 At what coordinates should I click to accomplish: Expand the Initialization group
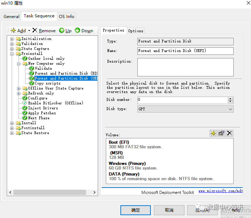(x=12, y=39)
